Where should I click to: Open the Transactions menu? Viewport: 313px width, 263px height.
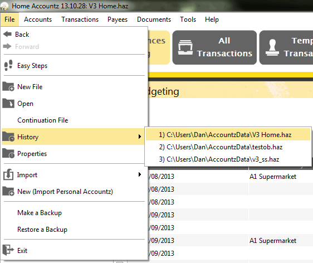pos(80,20)
